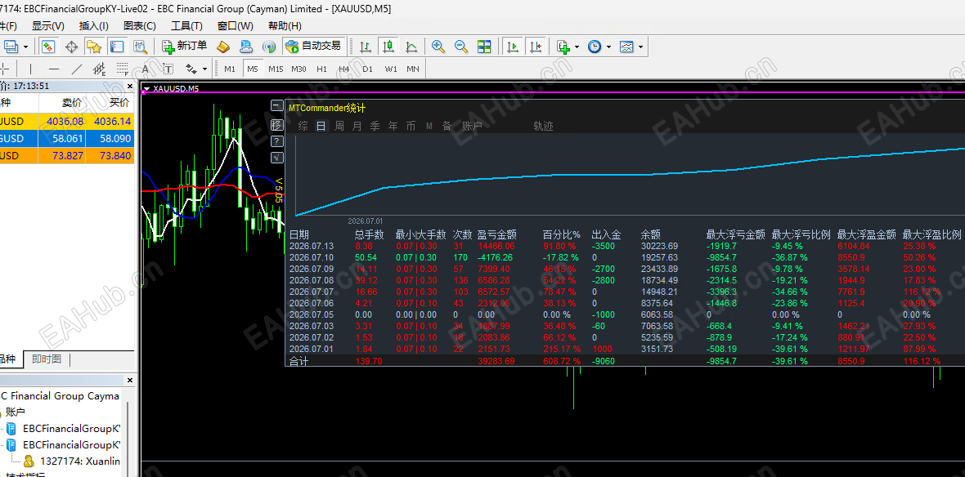Open the 显示(V) menu
The height and width of the screenshot is (477, 965).
click(x=48, y=26)
